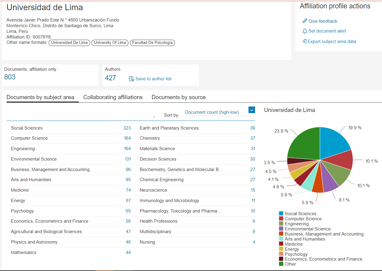Screen dimensions: 382x271
Task: Select the University Of Lima name chip
Action: pos(110,43)
